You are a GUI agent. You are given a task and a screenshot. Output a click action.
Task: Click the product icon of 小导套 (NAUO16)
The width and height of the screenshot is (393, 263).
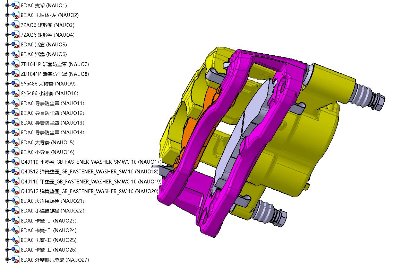pyautogui.click(x=15, y=152)
